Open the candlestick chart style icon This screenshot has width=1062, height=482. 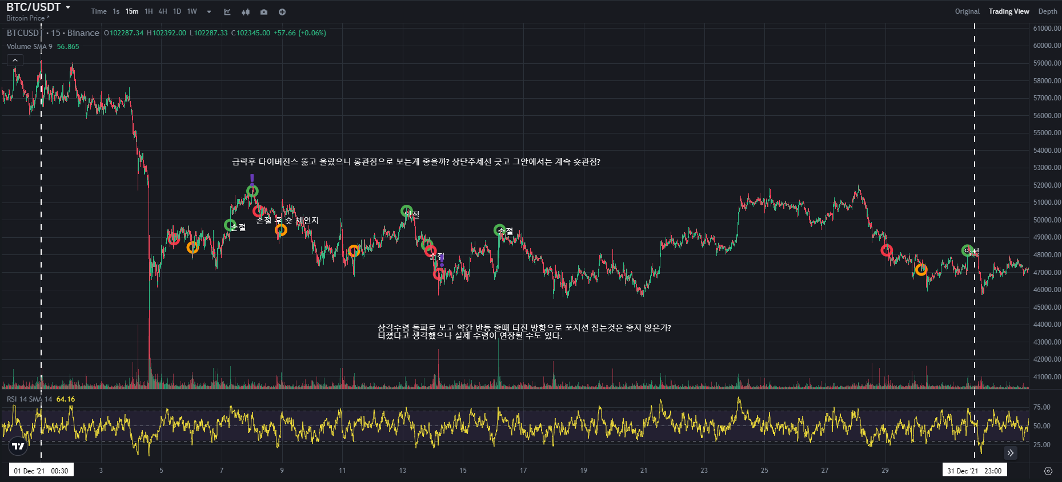pyautogui.click(x=246, y=12)
